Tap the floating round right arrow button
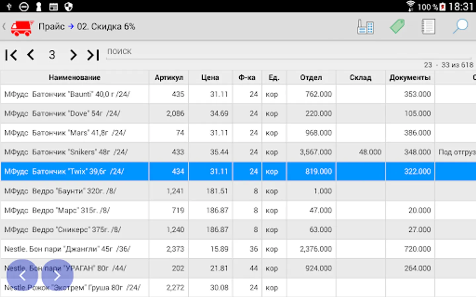476x297 pixels. click(57, 275)
